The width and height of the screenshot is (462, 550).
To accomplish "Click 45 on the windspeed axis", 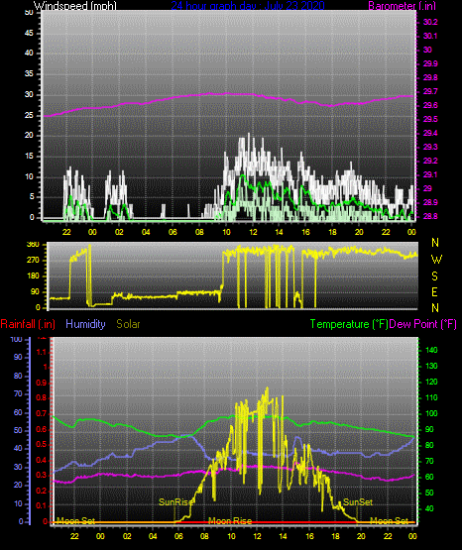I will click(29, 33).
